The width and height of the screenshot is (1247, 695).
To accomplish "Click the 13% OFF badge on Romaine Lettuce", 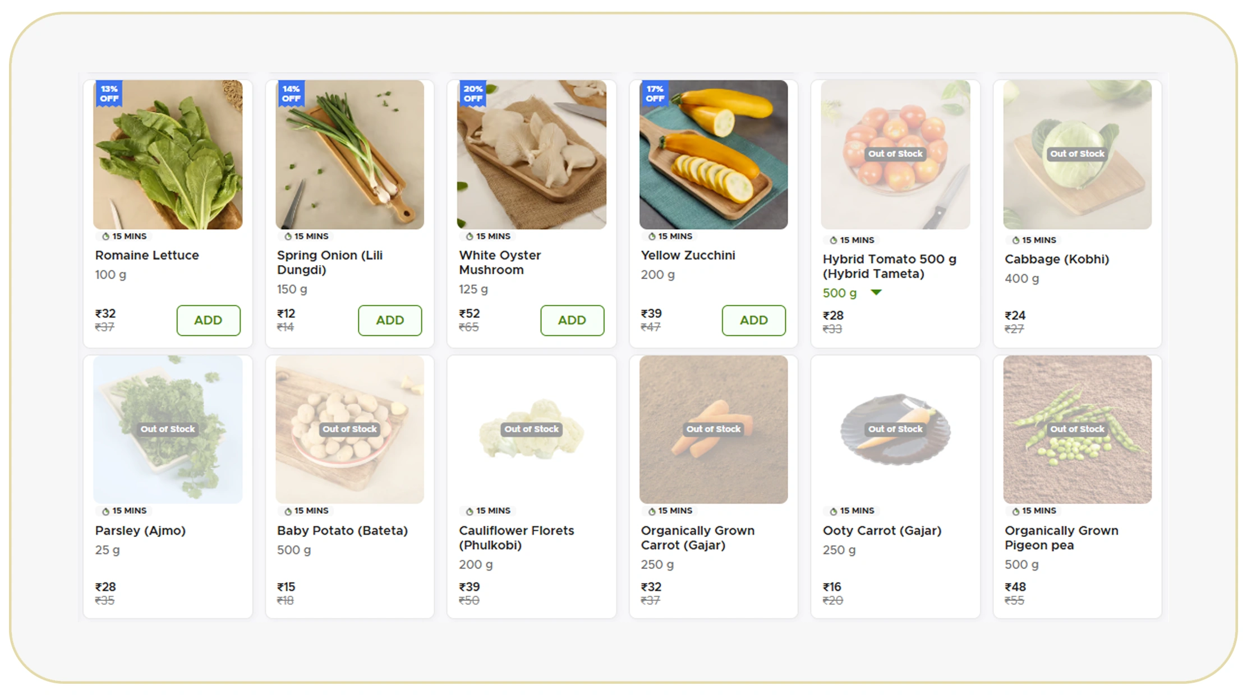I will pos(109,94).
